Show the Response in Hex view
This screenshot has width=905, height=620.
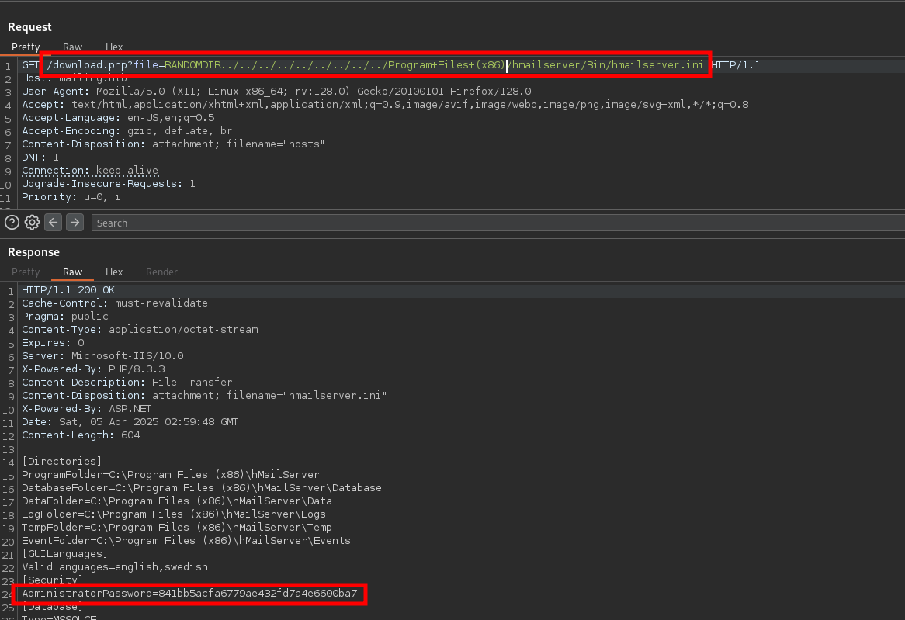(x=114, y=272)
